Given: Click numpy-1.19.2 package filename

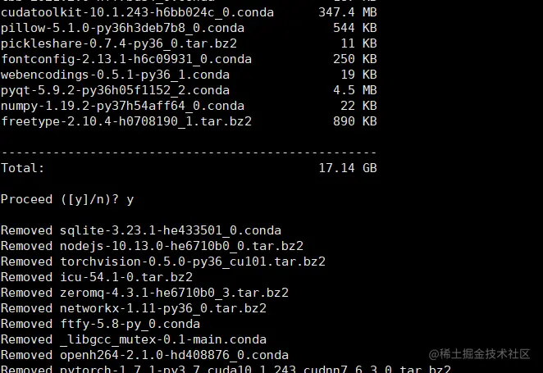Looking at the screenshot, I should click(122, 106).
